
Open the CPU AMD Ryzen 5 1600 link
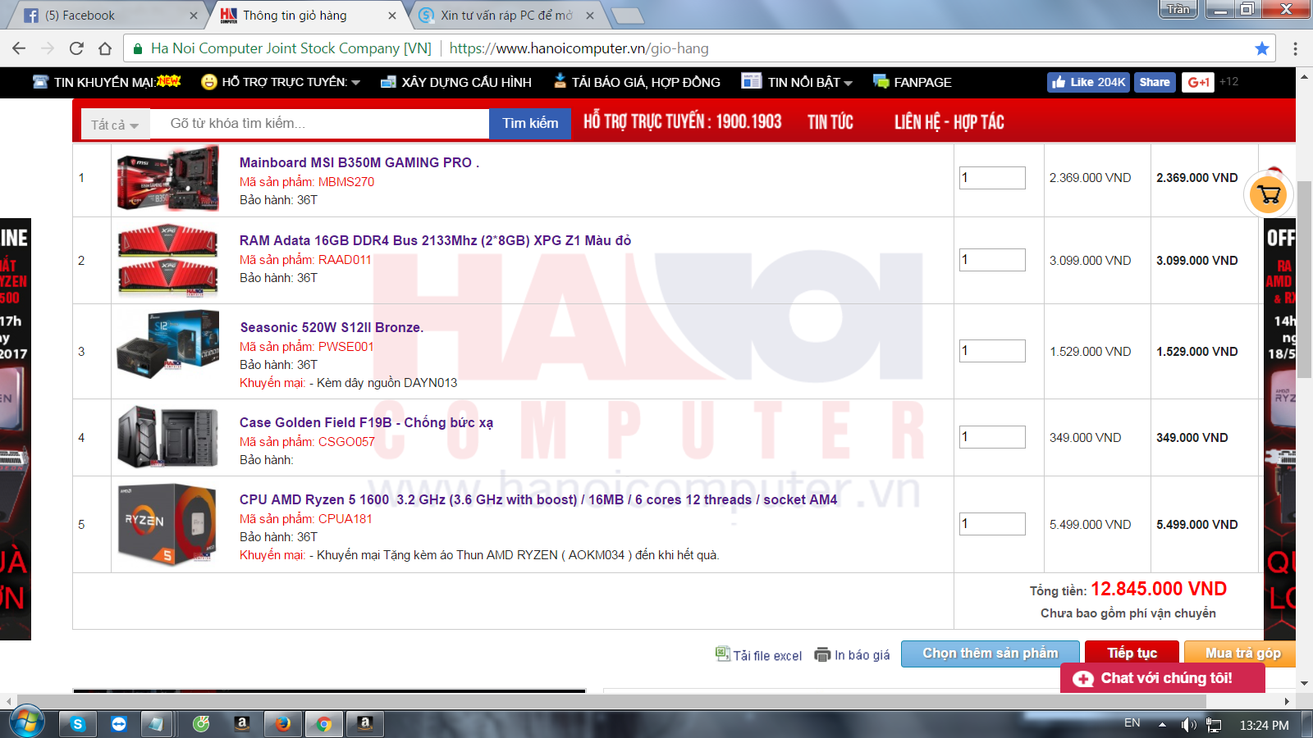(538, 499)
